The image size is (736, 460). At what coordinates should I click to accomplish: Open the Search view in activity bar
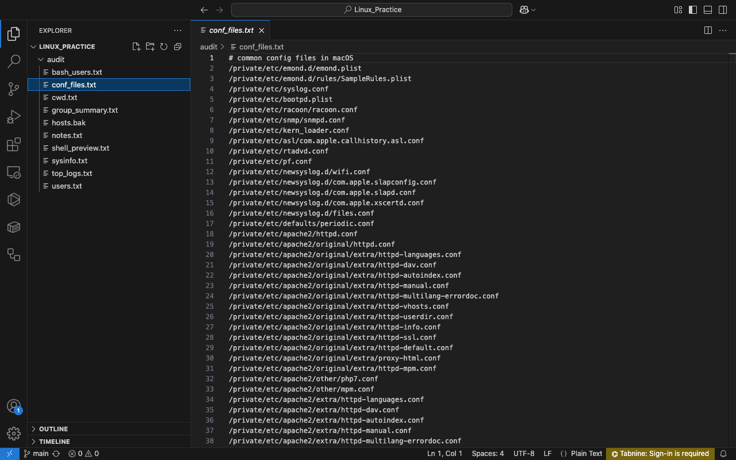[x=14, y=61]
